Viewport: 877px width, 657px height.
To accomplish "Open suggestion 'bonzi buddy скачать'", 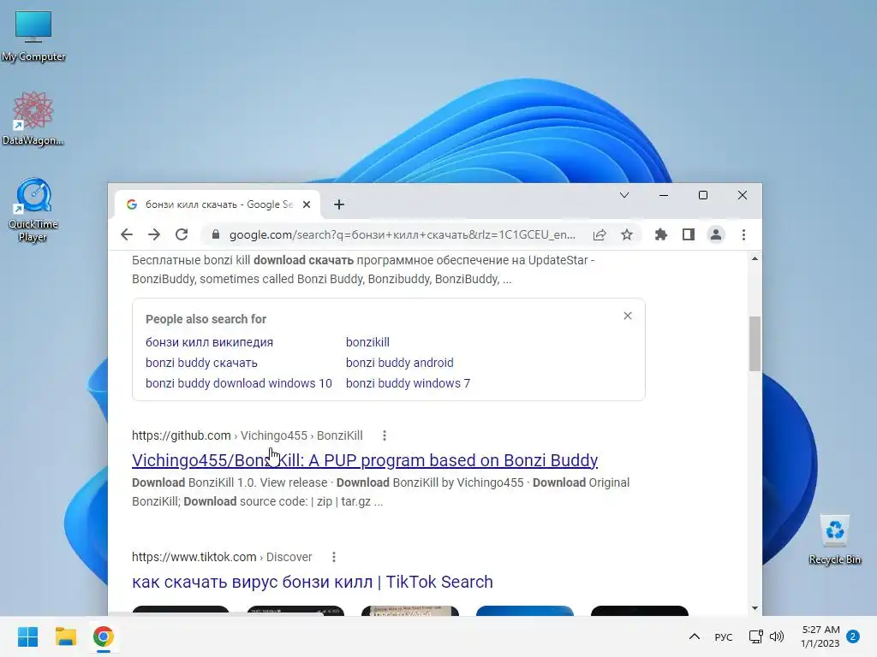I will click(x=201, y=363).
